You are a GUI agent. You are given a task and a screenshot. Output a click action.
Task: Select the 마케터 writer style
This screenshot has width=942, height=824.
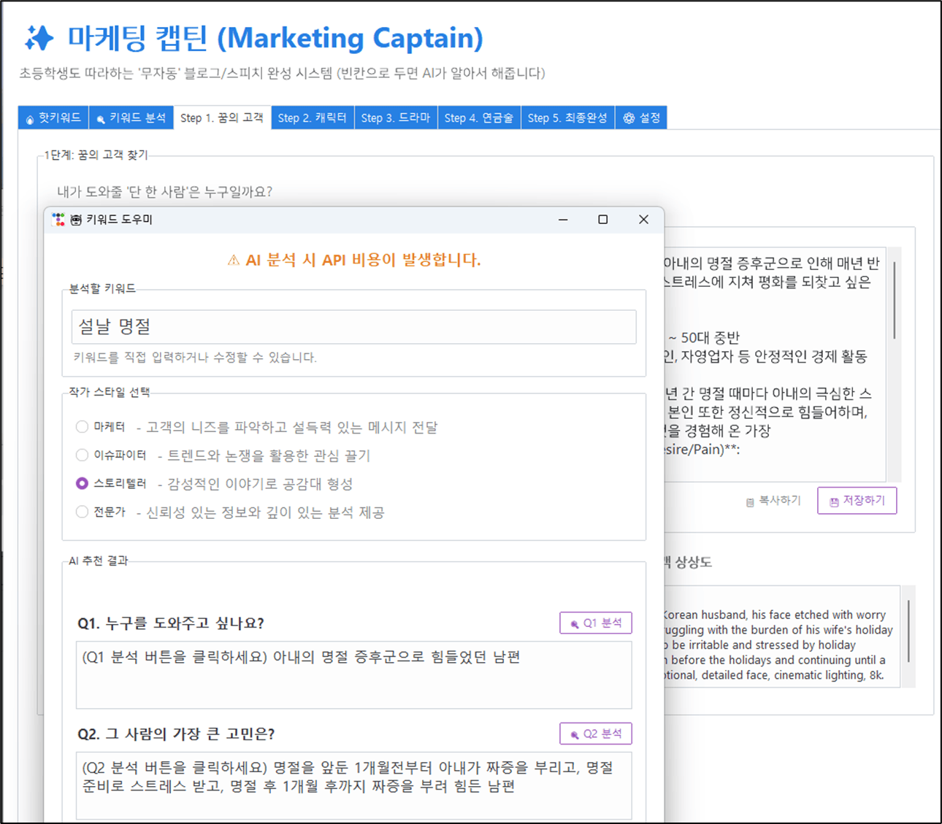[x=82, y=428]
